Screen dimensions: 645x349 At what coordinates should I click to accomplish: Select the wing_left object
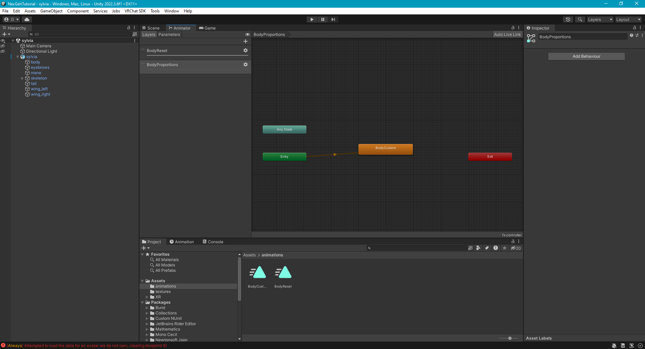(x=39, y=89)
